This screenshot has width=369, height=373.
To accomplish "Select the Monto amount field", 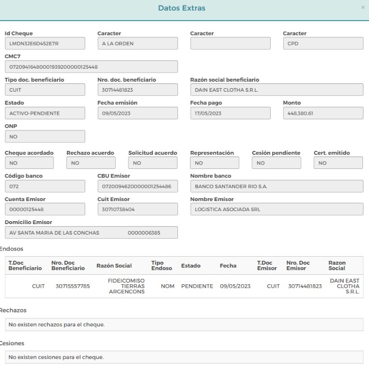I will pos(323,113).
